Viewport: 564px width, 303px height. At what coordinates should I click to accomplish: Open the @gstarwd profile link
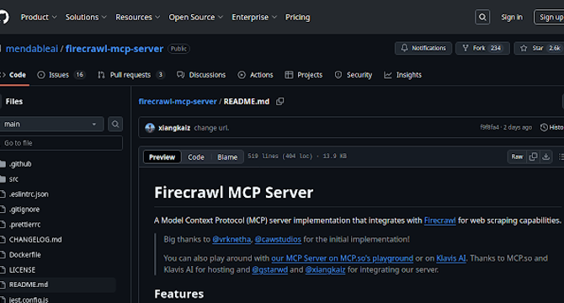pyautogui.click(x=269, y=270)
